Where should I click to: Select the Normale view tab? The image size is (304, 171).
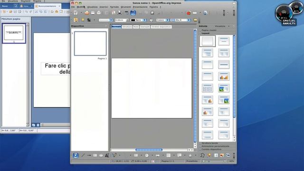116,27
